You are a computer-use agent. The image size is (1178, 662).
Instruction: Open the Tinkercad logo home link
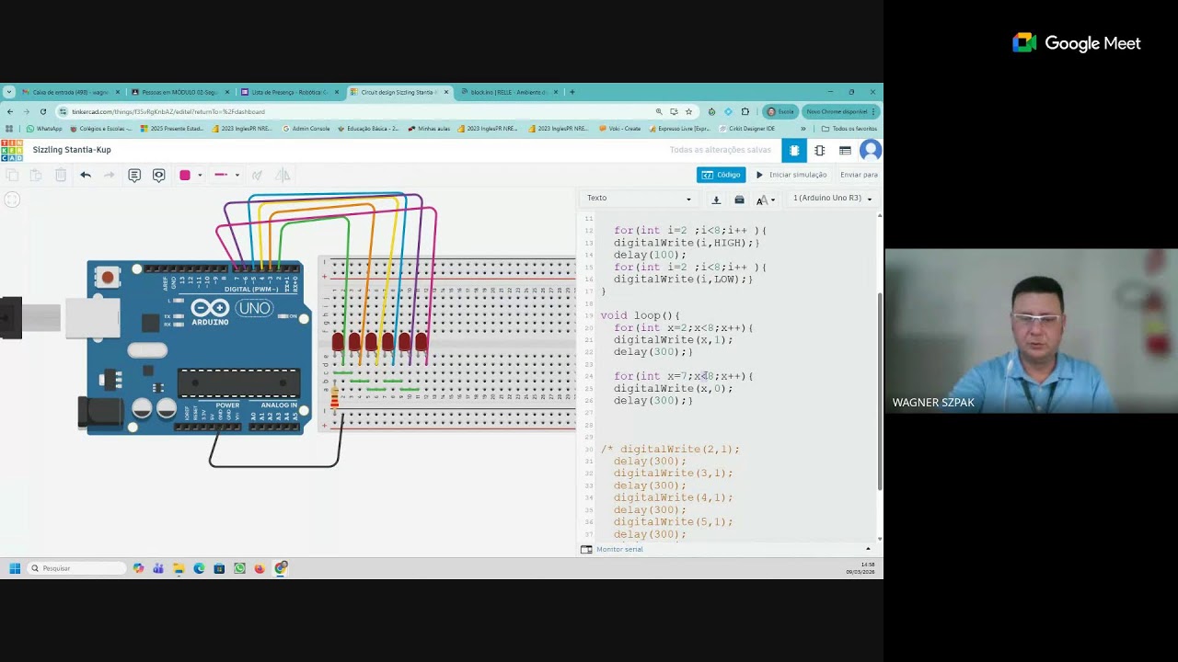11,150
